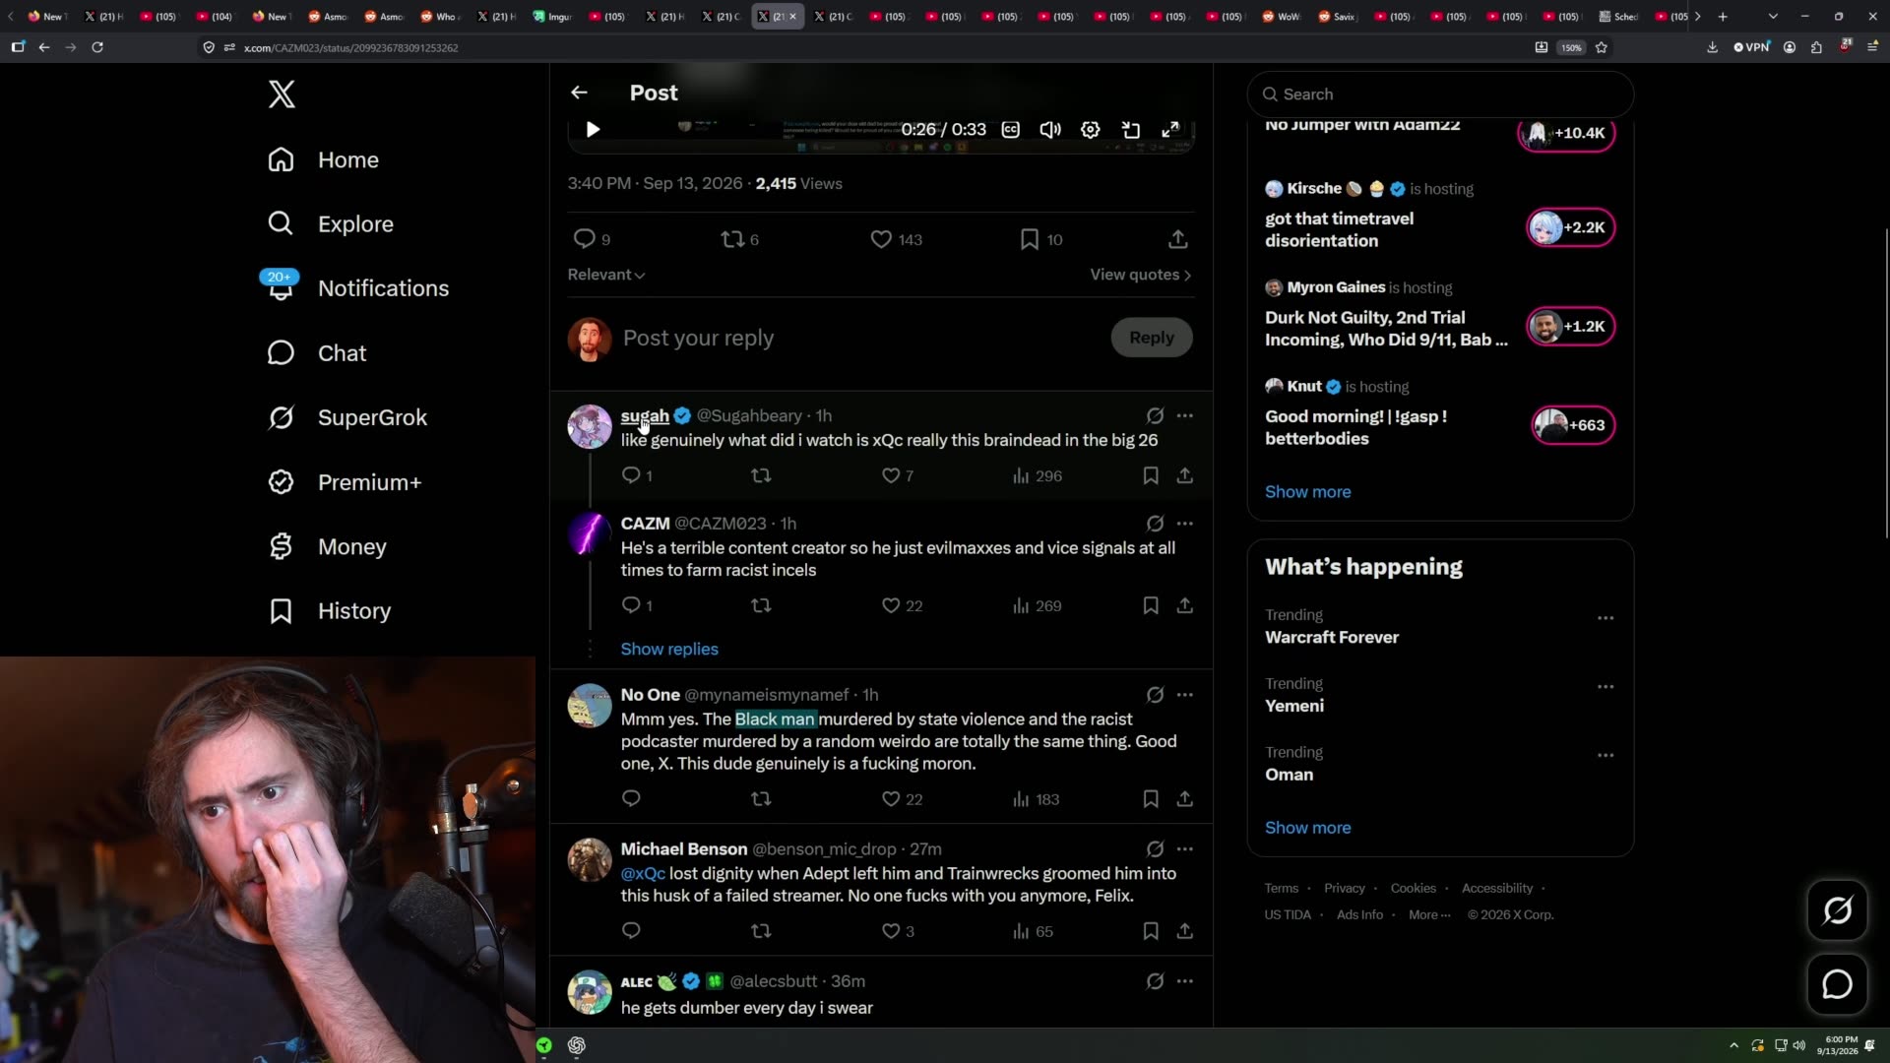
Task: Click the Search box
Action: pyautogui.click(x=1440, y=94)
